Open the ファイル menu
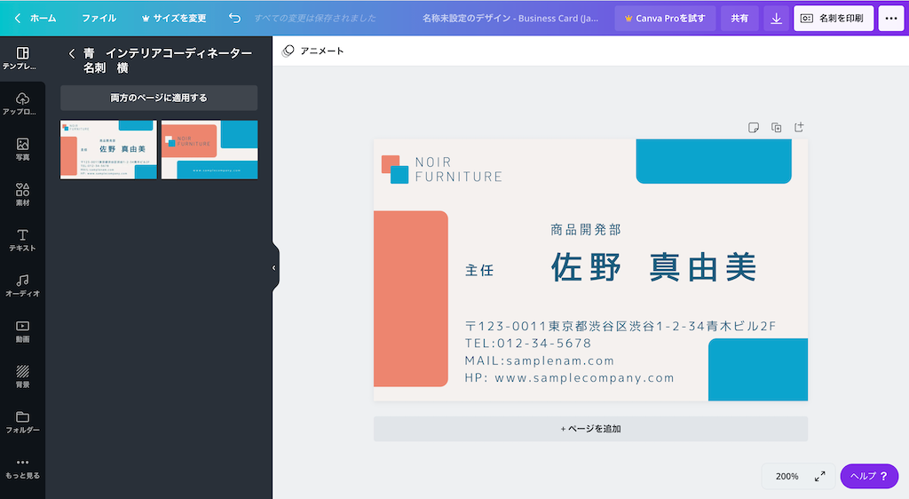 click(x=99, y=18)
